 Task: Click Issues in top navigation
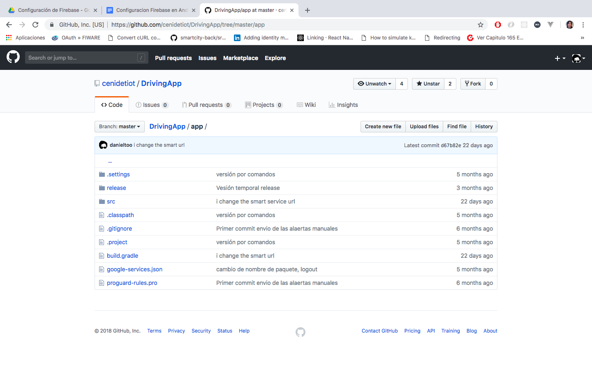tap(207, 58)
